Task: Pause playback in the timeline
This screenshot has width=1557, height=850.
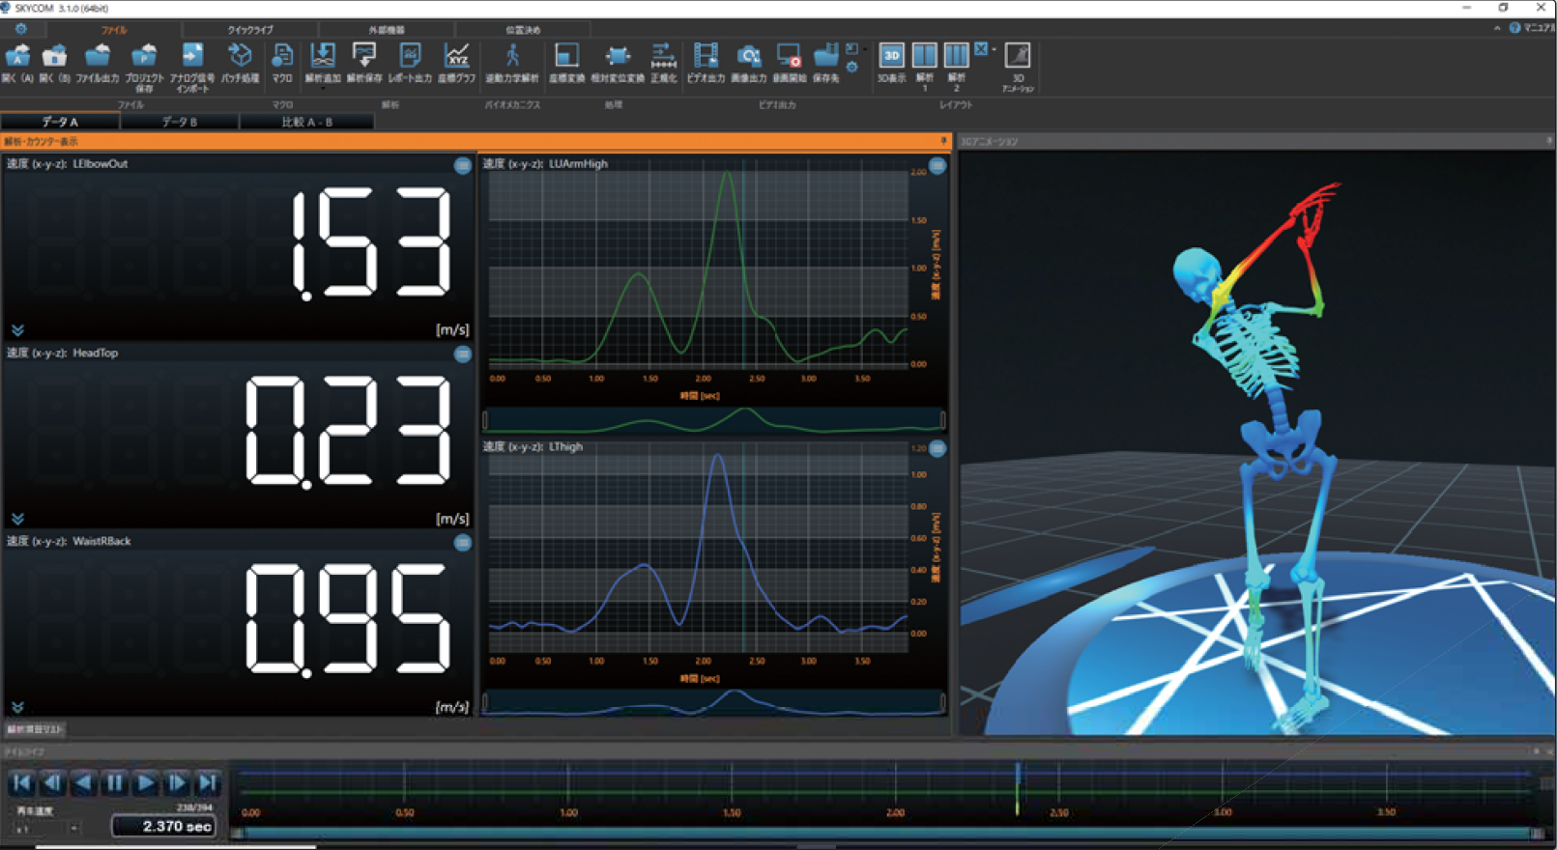Action: 114,782
